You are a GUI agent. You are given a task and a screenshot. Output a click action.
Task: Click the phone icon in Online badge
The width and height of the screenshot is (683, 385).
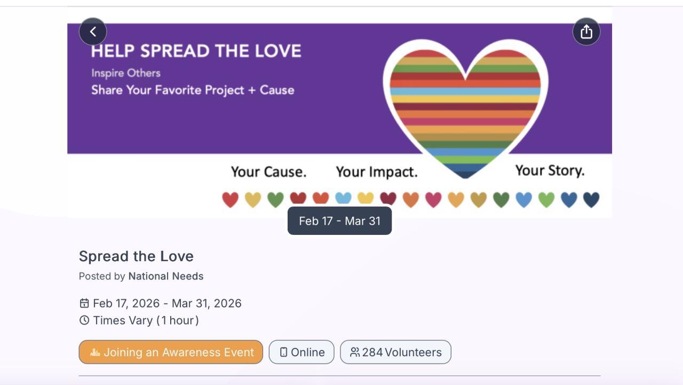283,352
